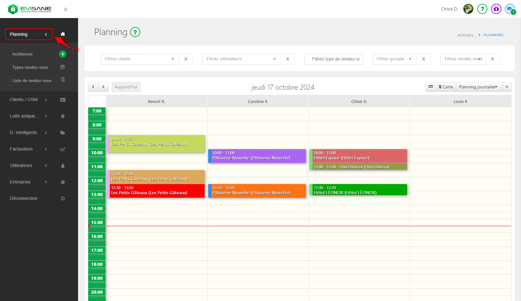
Task: Open the chat messages icon
Action: pos(510,9)
